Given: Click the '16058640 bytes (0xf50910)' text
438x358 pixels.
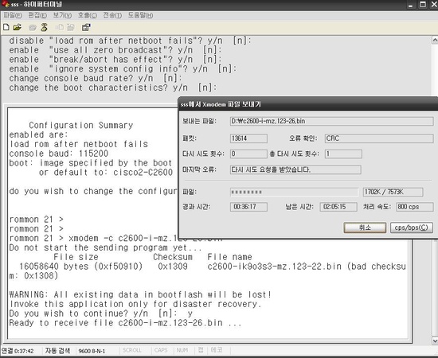Looking at the screenshot, I should pyautogui.click(x=81, y=267).
